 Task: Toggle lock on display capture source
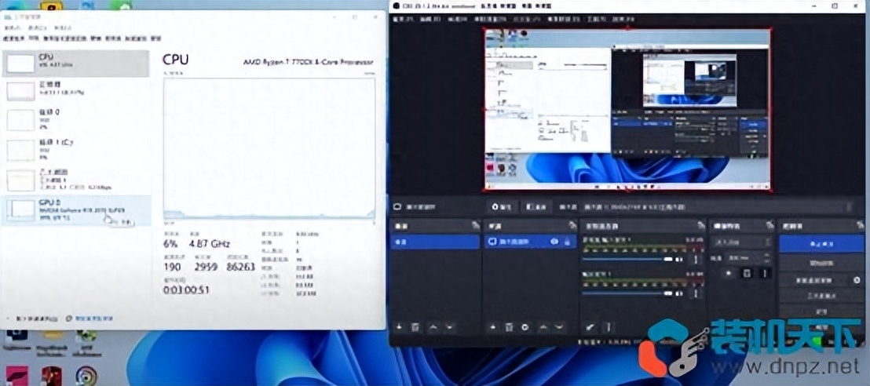tap(567, 242)
